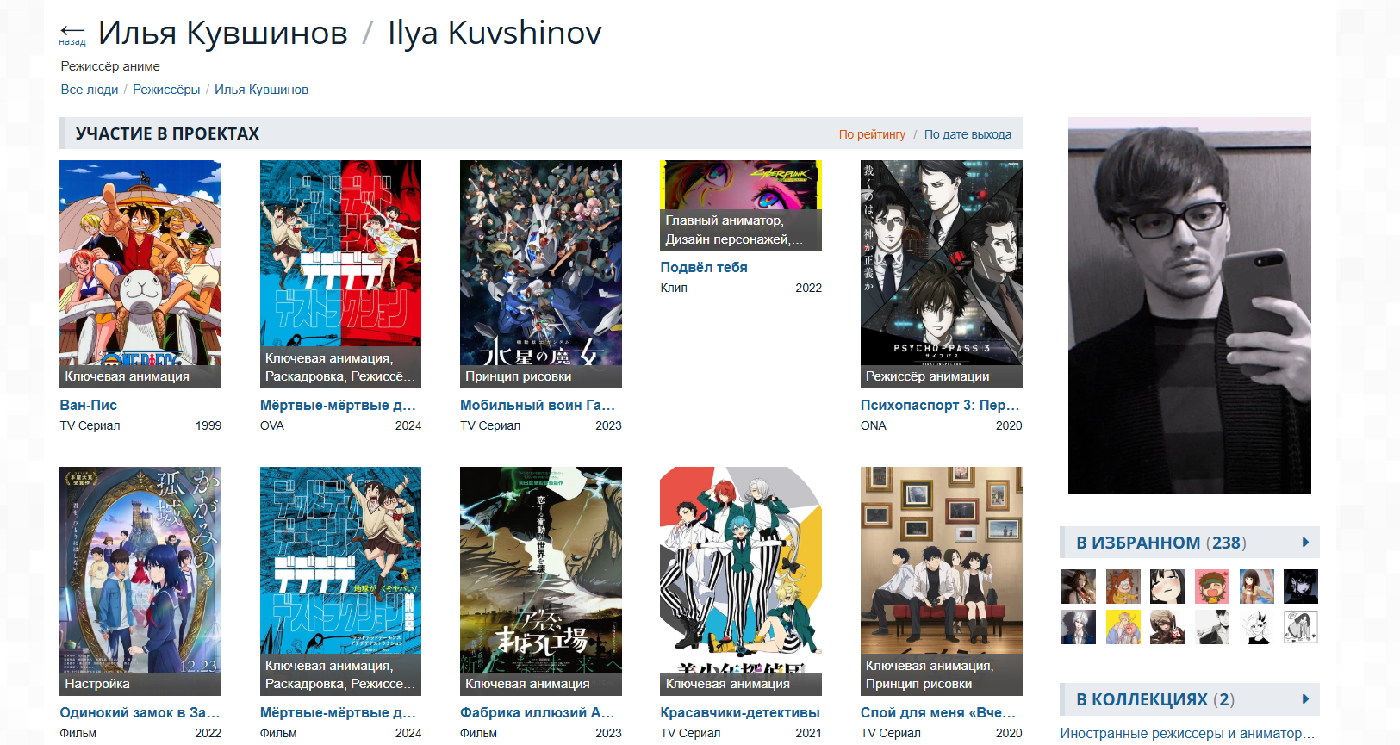
Task: Open the Красавчики-детективы poster
Action: tap(741, 581)
